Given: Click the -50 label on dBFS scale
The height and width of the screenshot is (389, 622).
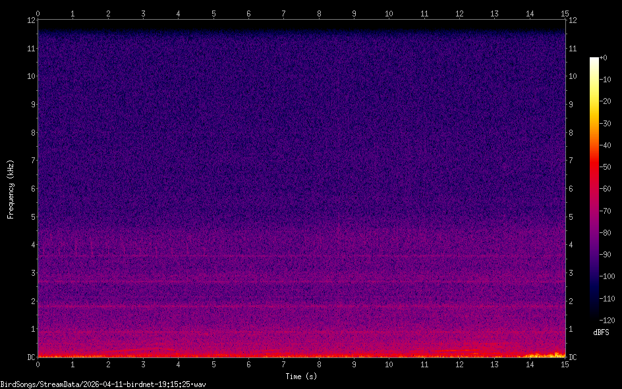Looking at the screenshot, I should pos(607,168).
